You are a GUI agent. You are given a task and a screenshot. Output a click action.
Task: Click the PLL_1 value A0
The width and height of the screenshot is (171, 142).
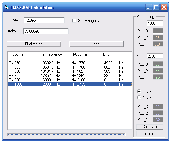157,44
